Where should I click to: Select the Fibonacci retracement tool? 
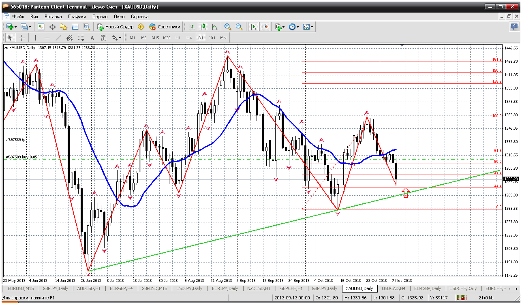(x=81, y=38)
